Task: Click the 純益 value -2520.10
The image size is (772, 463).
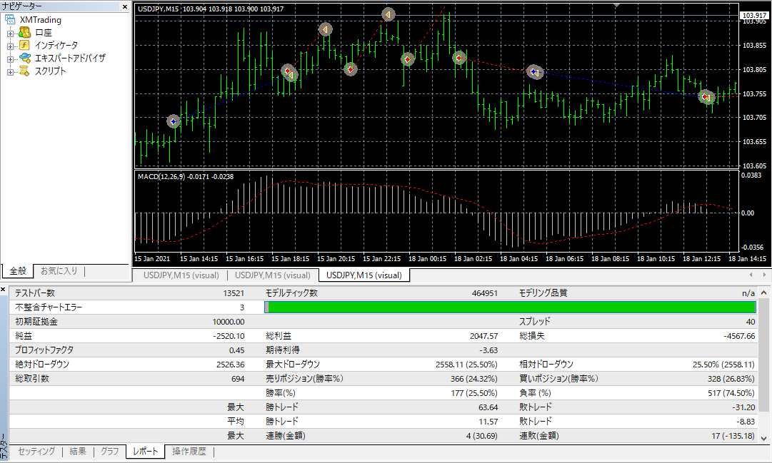Action: click(x=229, y=336)
